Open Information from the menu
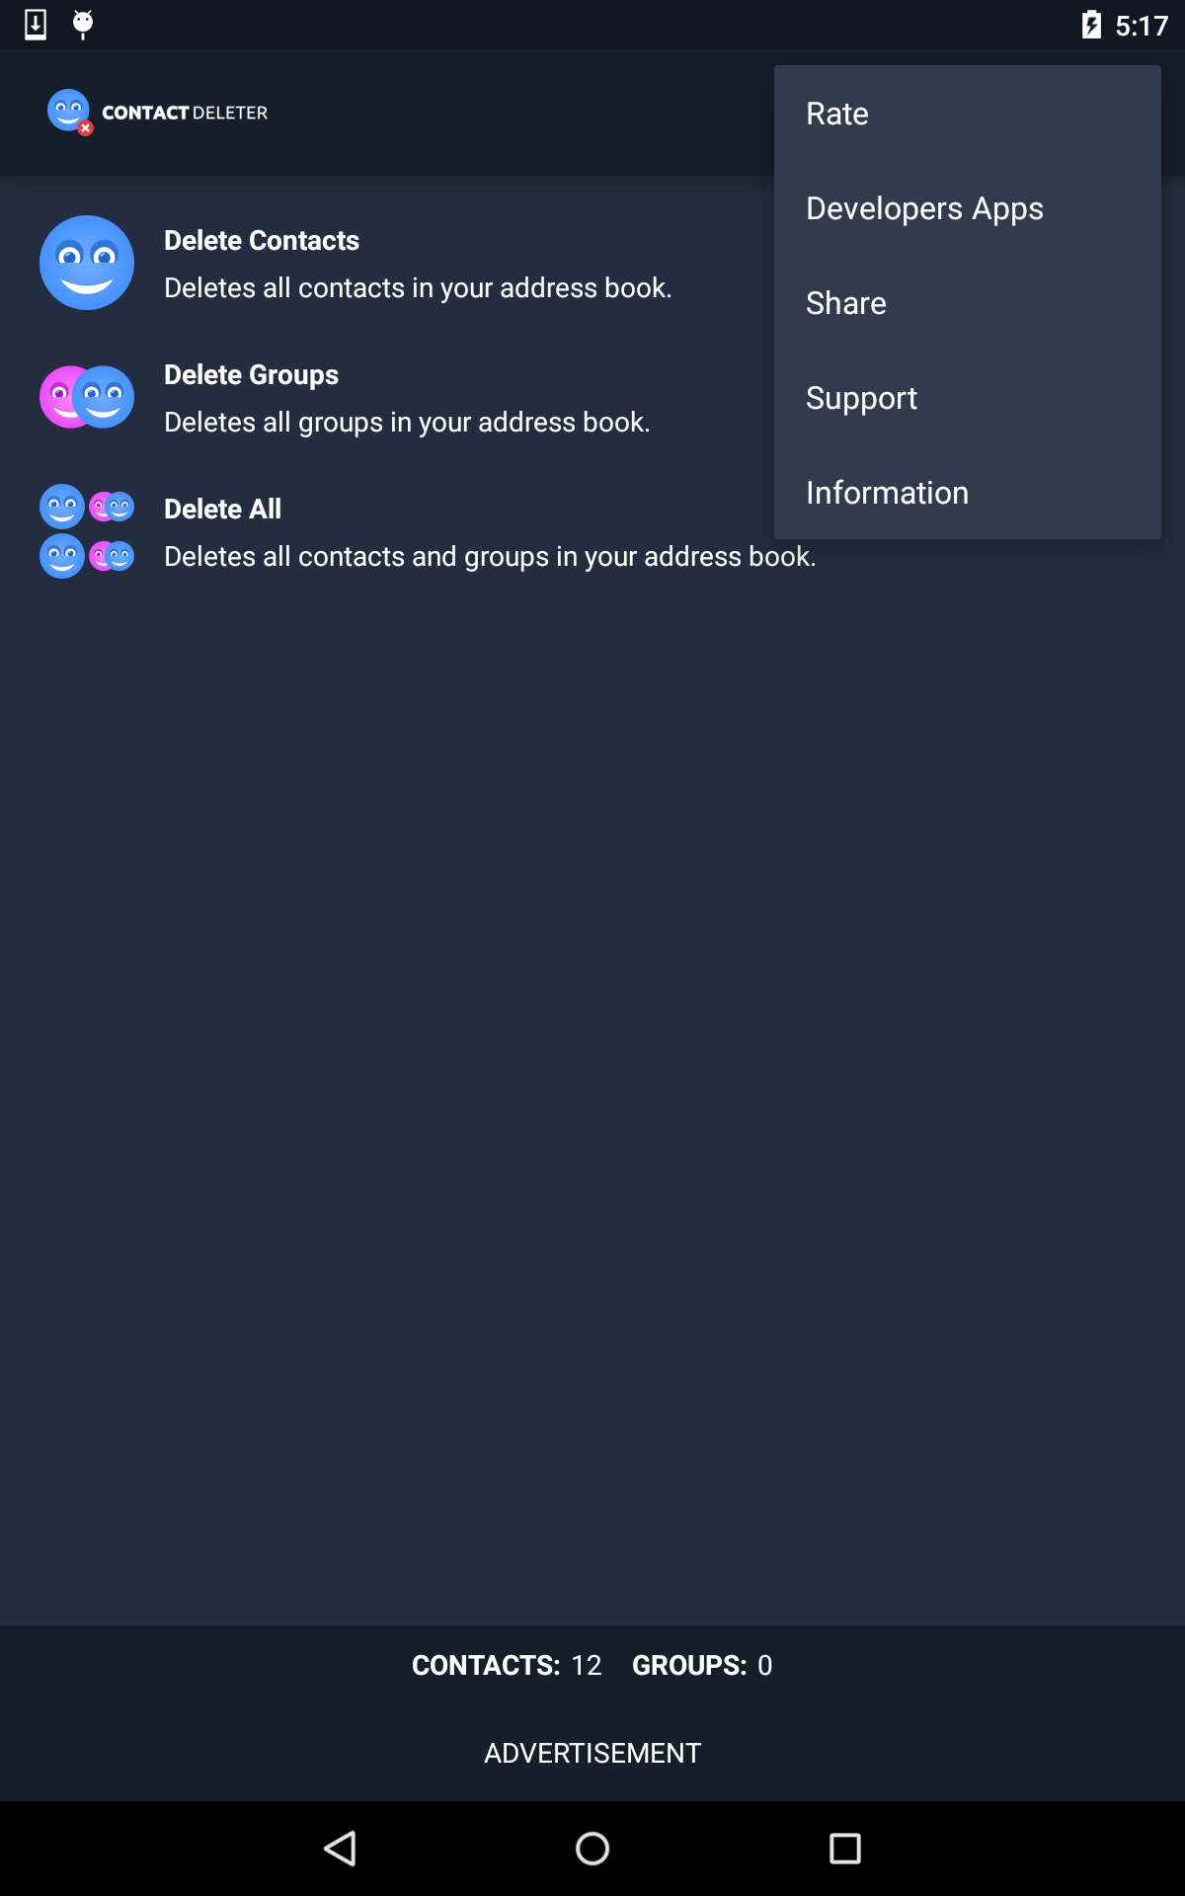The image size is (1185, 1896). point(968,493)
